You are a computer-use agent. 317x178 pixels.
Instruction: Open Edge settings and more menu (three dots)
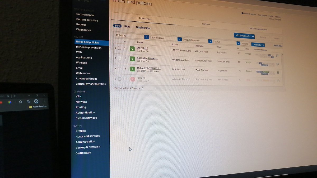click(x=44, y=101)
